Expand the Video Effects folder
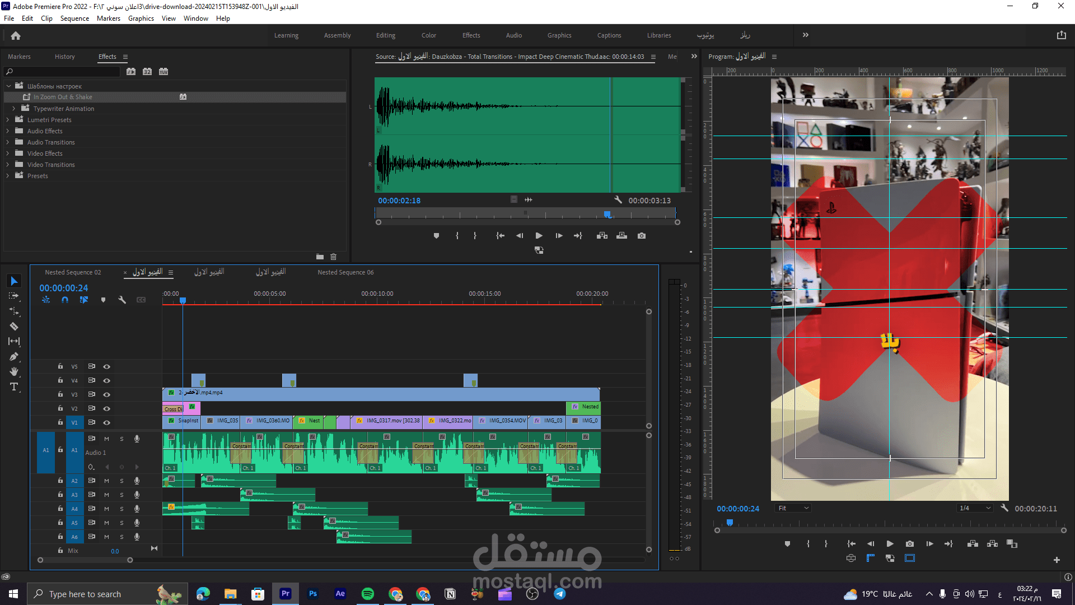 click(x=8, y=153)
